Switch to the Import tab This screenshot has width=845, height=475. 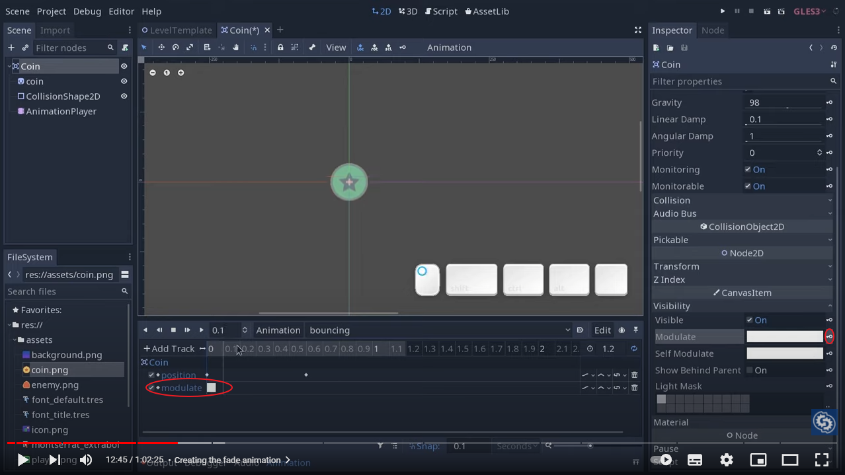click(x=55, y=30)
